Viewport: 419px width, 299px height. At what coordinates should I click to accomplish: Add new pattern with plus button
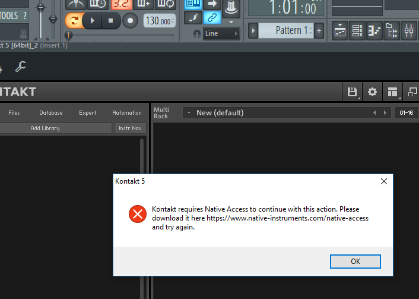pyautogui.click(x=319, y=30)
